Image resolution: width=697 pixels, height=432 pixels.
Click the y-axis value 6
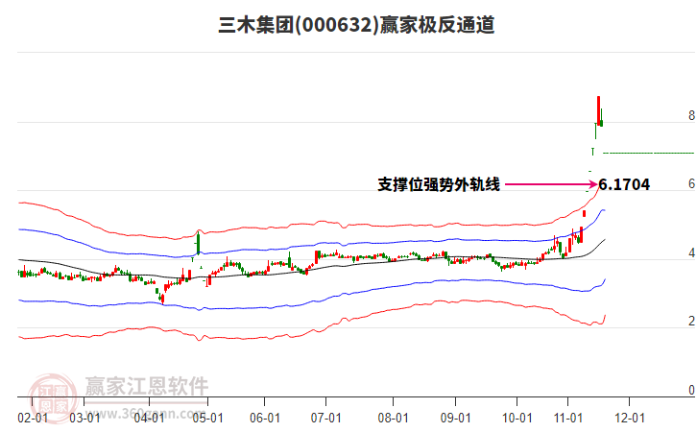[691, 183]
